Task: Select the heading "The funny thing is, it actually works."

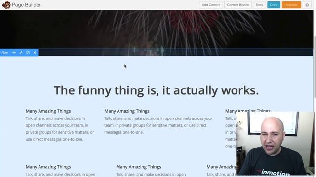Action: (156, 90)
